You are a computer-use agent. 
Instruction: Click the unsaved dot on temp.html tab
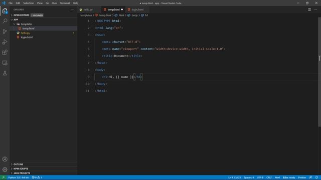tap(122, 9)
